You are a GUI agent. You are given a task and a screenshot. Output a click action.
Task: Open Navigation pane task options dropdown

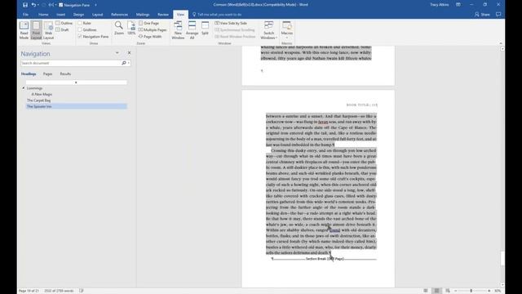point(117,53)
